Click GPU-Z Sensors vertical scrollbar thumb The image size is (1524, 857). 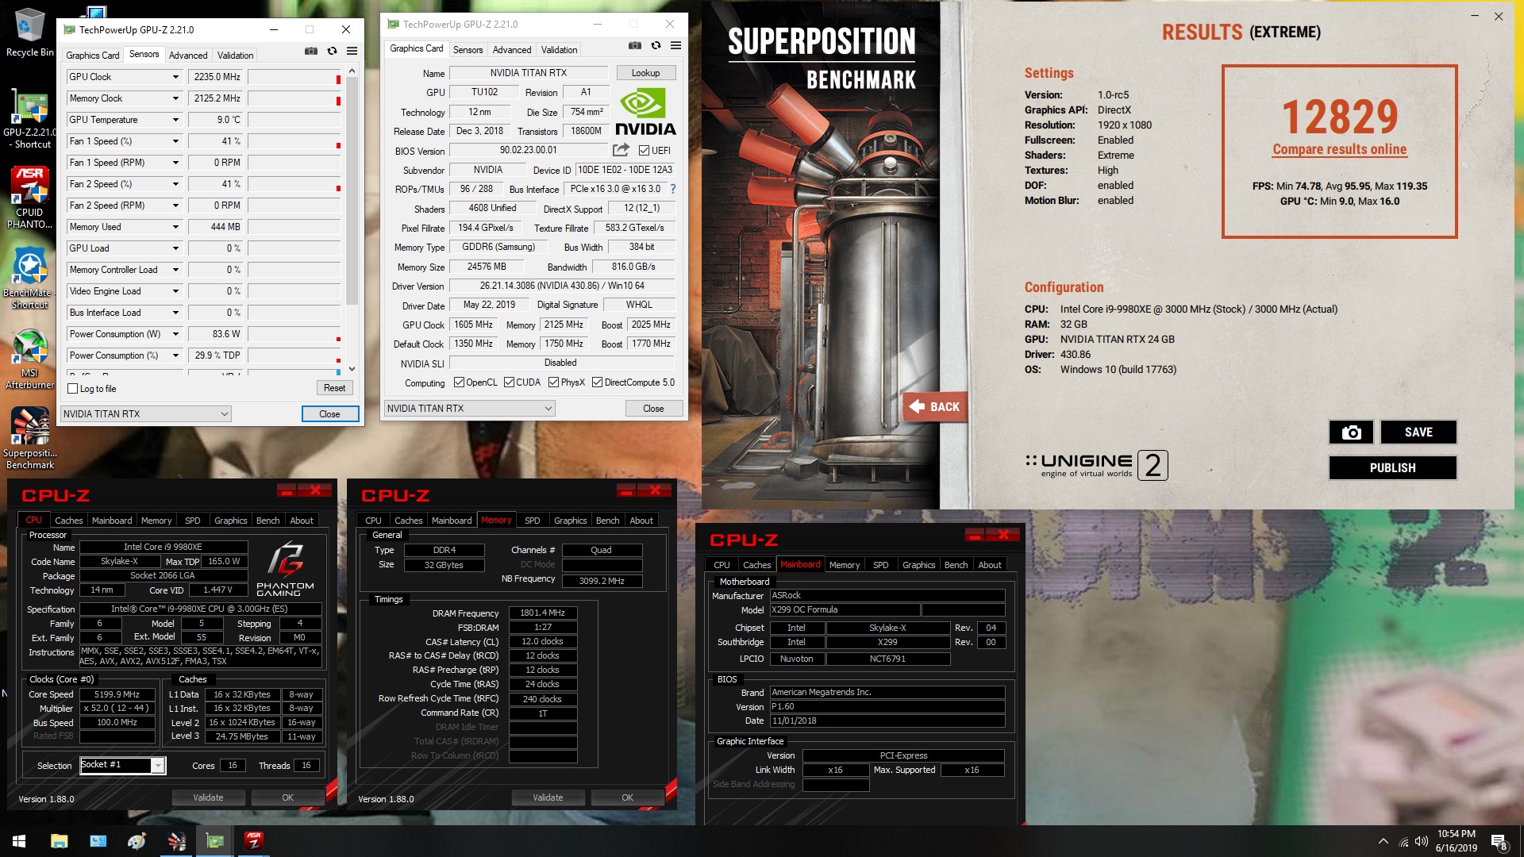coord(352,190)
